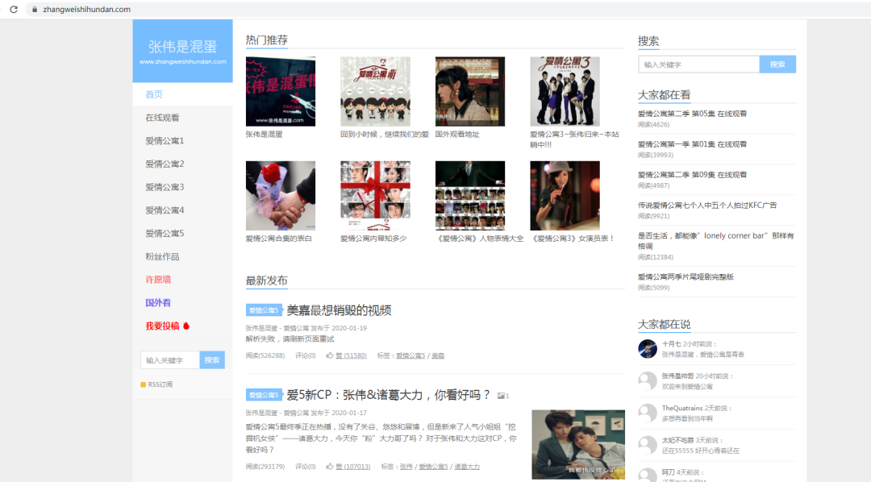Open 太妃不吃蒜 commenter avatar
Image resolution: width=871 pixels, height=482 pixels.
(647, 446)
